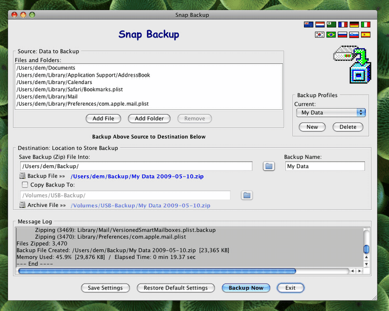The width and height of the screenshot is (389, 311).
Task: Browse folder for Save Backup File Into
Action: click(x=268, y=166)
